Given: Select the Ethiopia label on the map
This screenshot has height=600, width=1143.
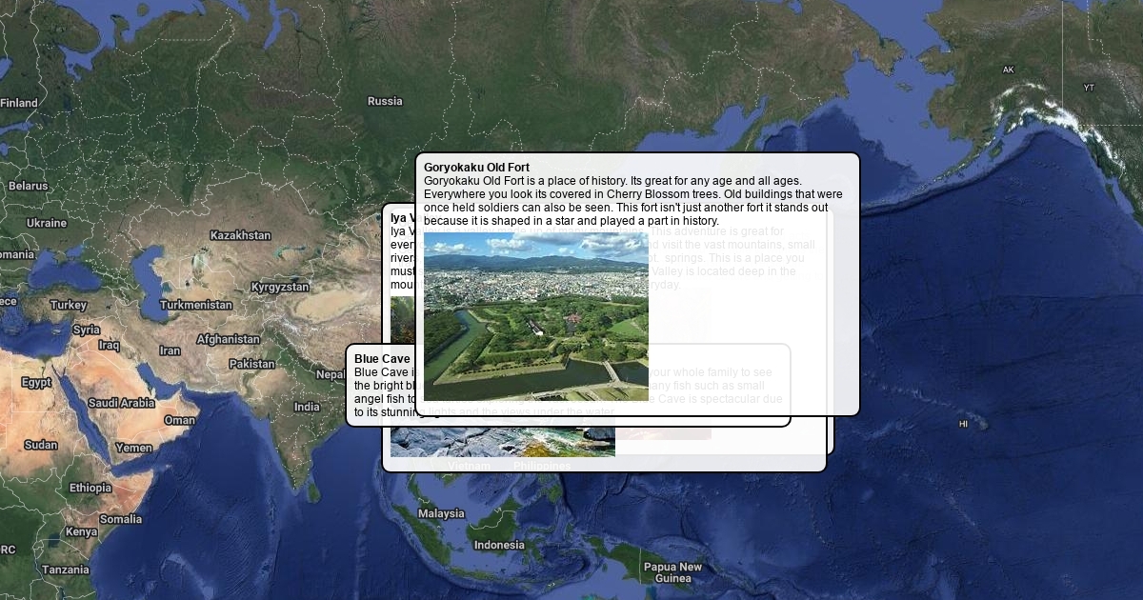Looking at the screenshot, I should (90, 488).
